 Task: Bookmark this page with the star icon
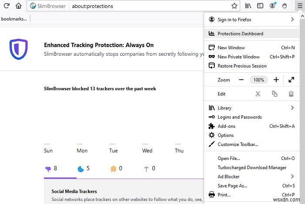[x=234, y=6]
